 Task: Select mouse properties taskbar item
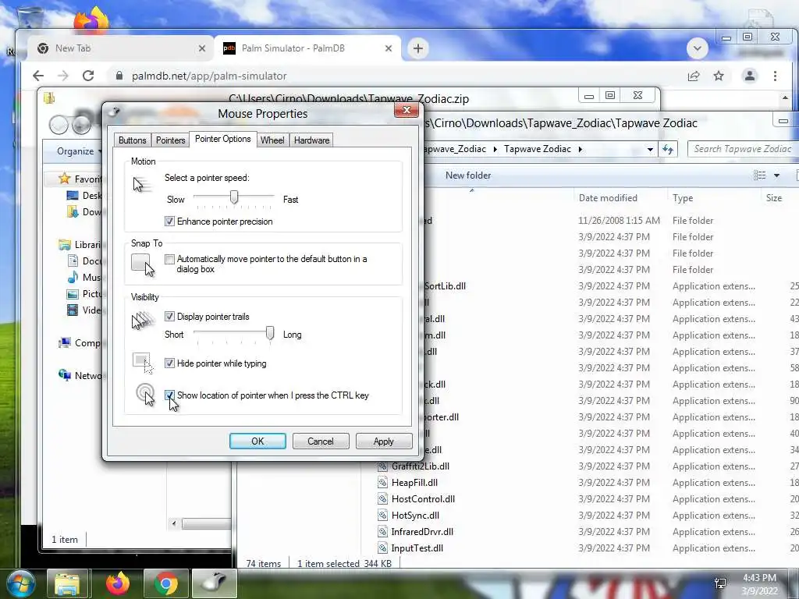tap(215, 583)
